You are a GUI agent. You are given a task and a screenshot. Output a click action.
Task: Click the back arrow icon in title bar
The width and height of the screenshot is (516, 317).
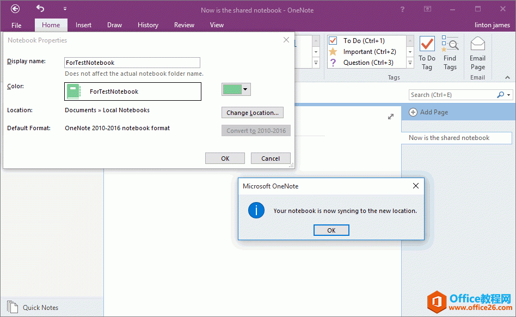(x=15, y=9)
